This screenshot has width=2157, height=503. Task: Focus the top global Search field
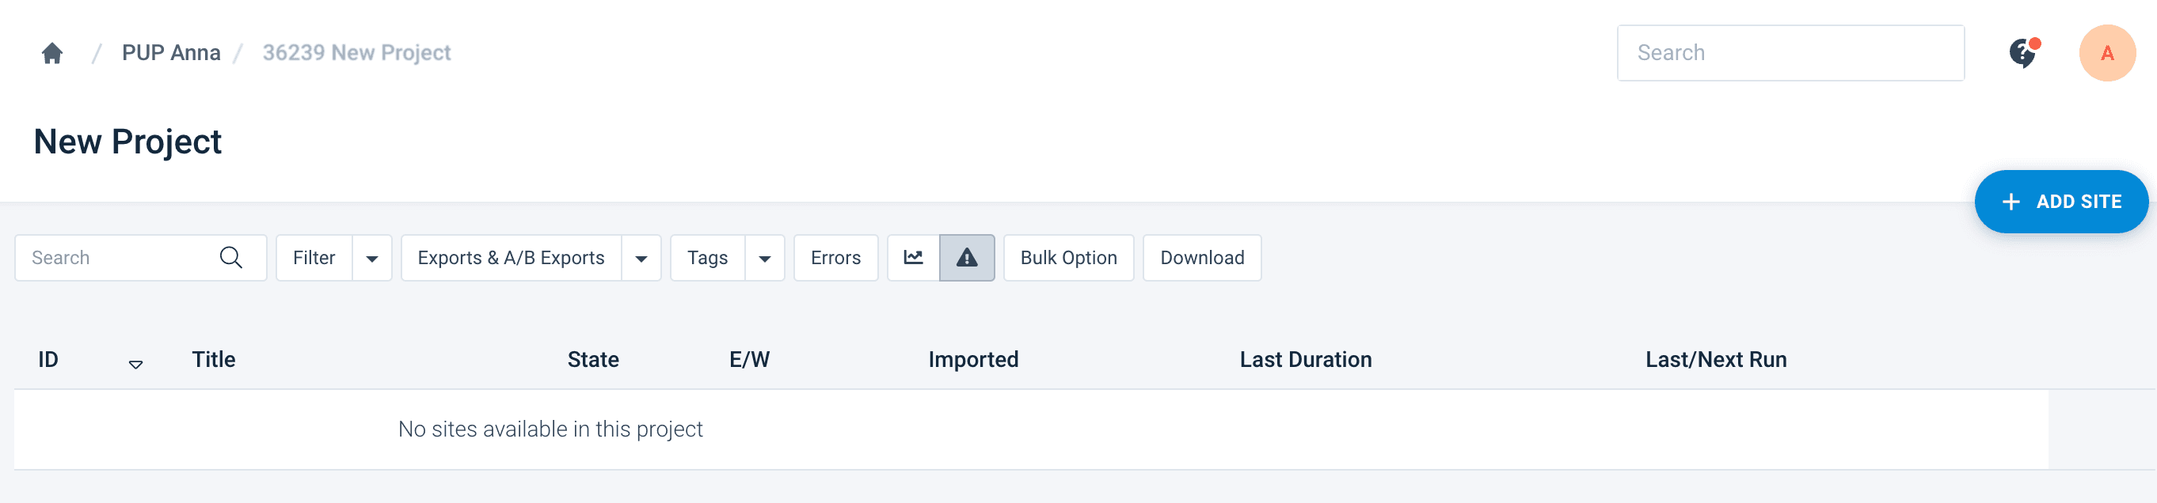pos(1790,53)
